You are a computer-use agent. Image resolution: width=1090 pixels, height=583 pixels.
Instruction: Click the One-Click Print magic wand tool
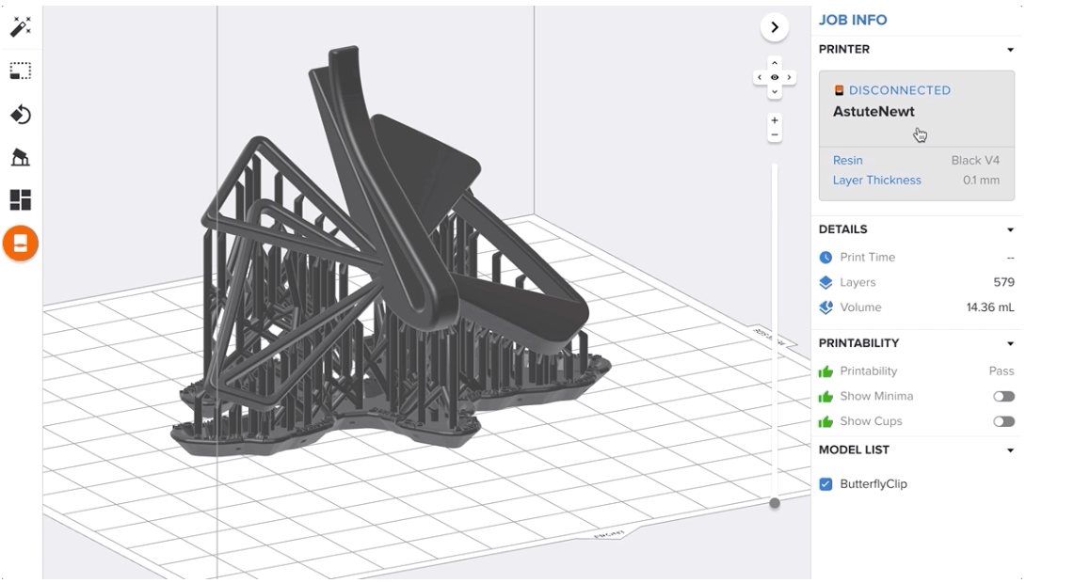pos(20,27)
